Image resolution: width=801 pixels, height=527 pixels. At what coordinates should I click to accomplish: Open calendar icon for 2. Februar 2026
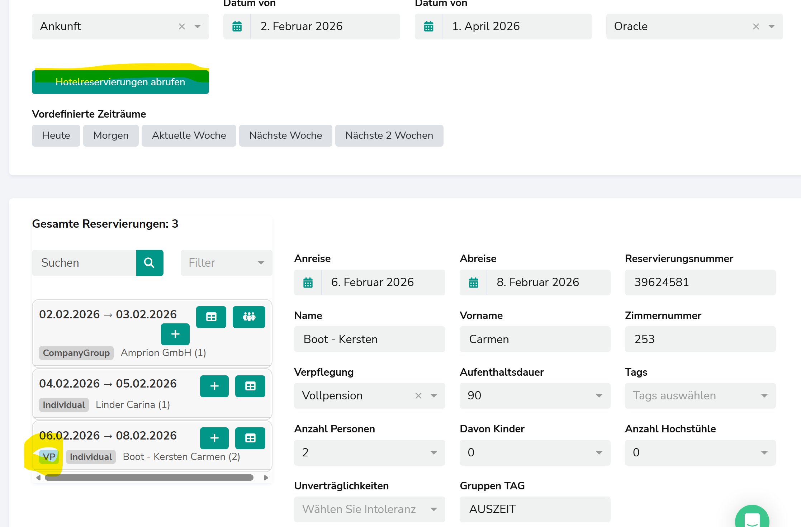pyautogui.click(x=237, y=27)
